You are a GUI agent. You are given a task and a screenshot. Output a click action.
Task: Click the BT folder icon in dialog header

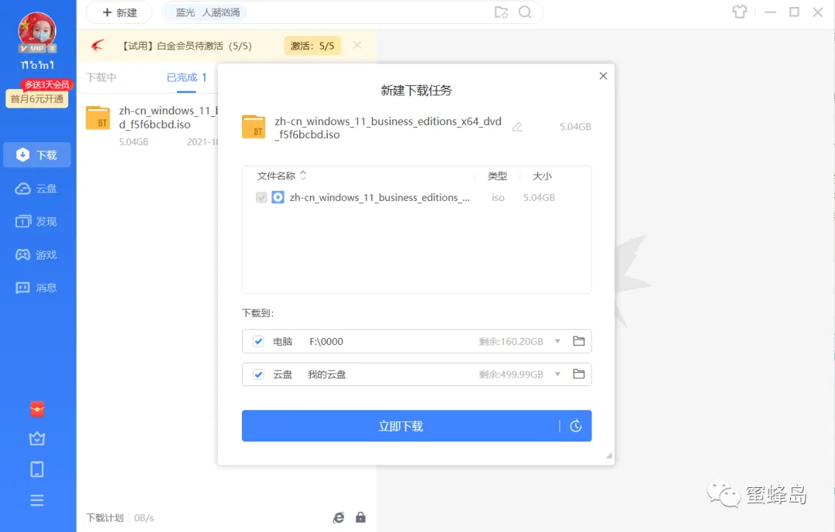pyautogui.click(x=254, y=128)
